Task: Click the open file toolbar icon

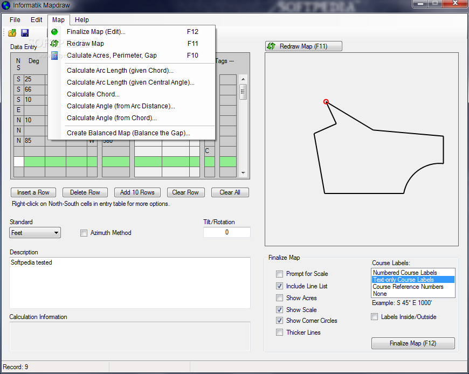Action: (12, 33)
